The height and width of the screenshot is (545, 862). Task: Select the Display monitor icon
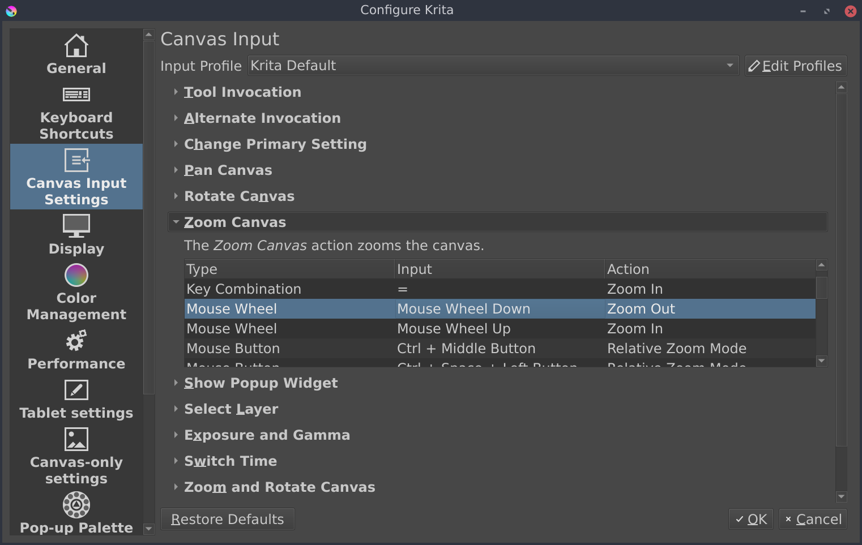76,226
